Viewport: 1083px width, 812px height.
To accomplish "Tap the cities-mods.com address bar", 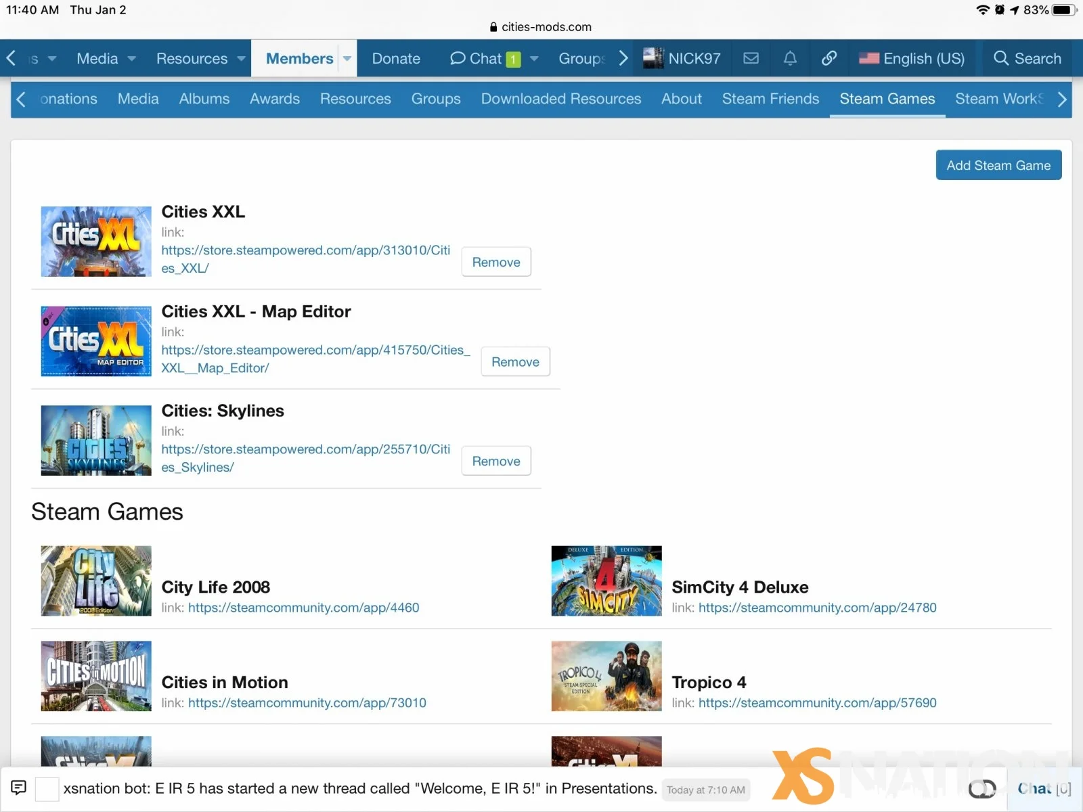I will point(541,27).
